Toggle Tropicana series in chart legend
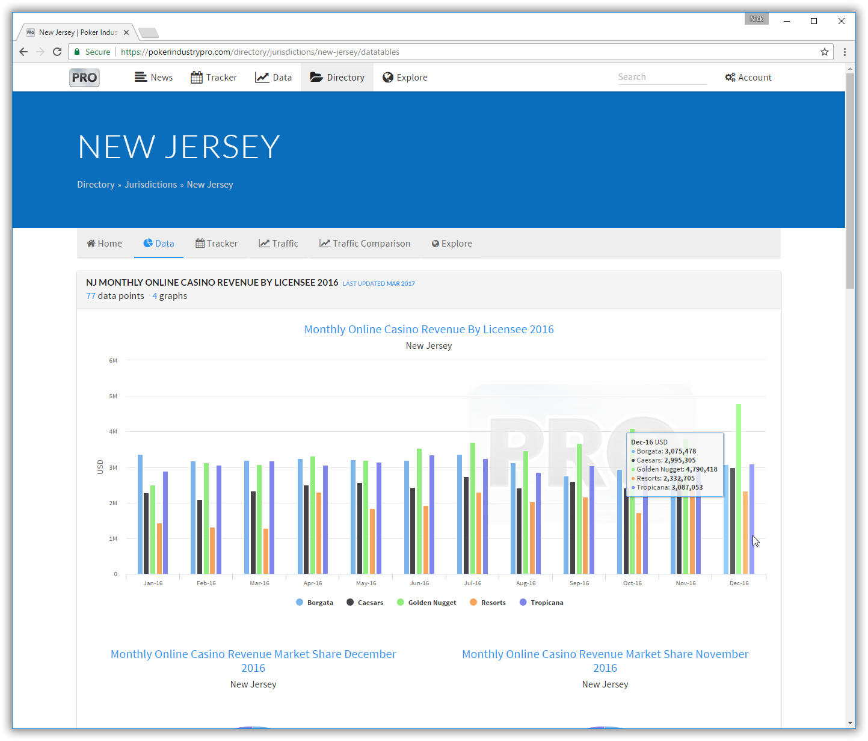Screen dimensions: 868x741 coord(541,603)
